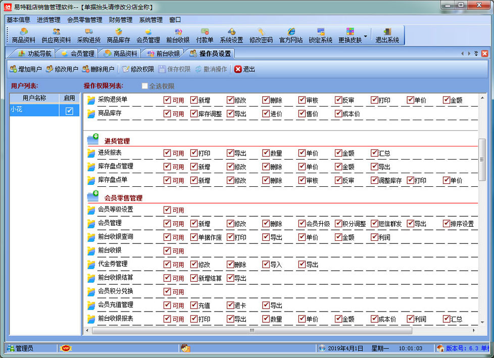
Task: Open 系统设置 toolbar icon
Action: pos(231,35)
